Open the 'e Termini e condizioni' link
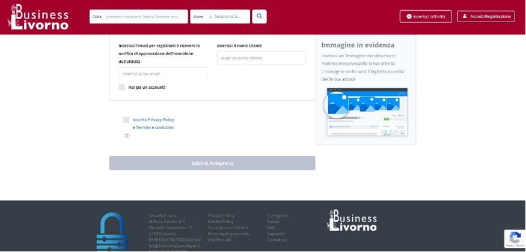Image resolution: width=526 pixels, height=252 pixels. 153,128
